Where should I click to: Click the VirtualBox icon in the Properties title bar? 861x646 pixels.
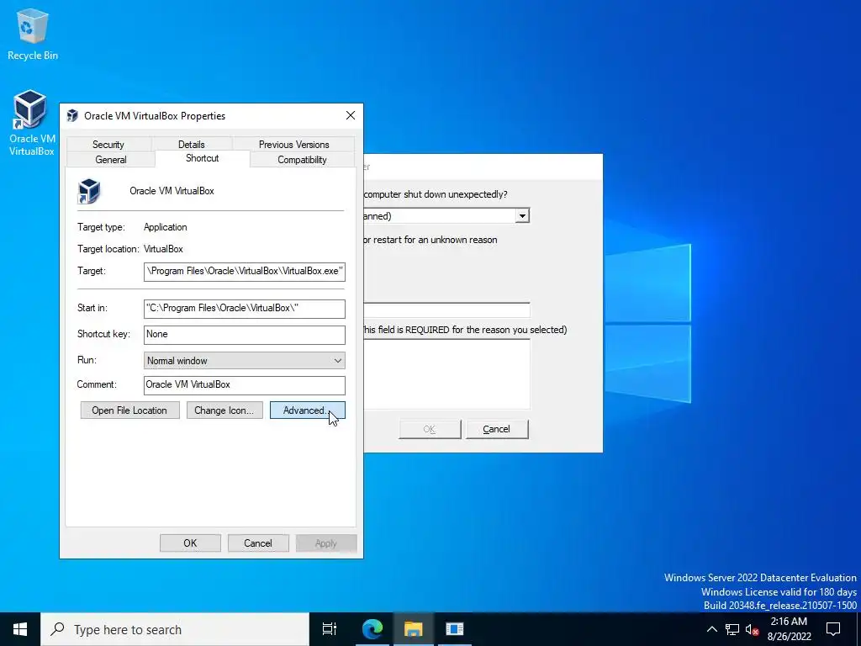coord(72,116)
